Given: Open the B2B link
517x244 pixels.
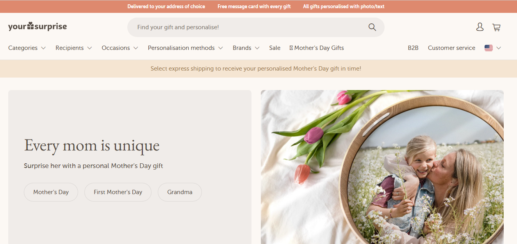Looking at the screenshot, I should (x=413, y=48).
